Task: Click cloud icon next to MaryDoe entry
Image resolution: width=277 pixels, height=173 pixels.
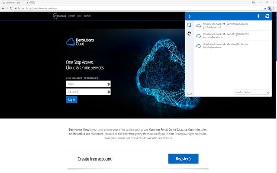Action: point(199,46)
